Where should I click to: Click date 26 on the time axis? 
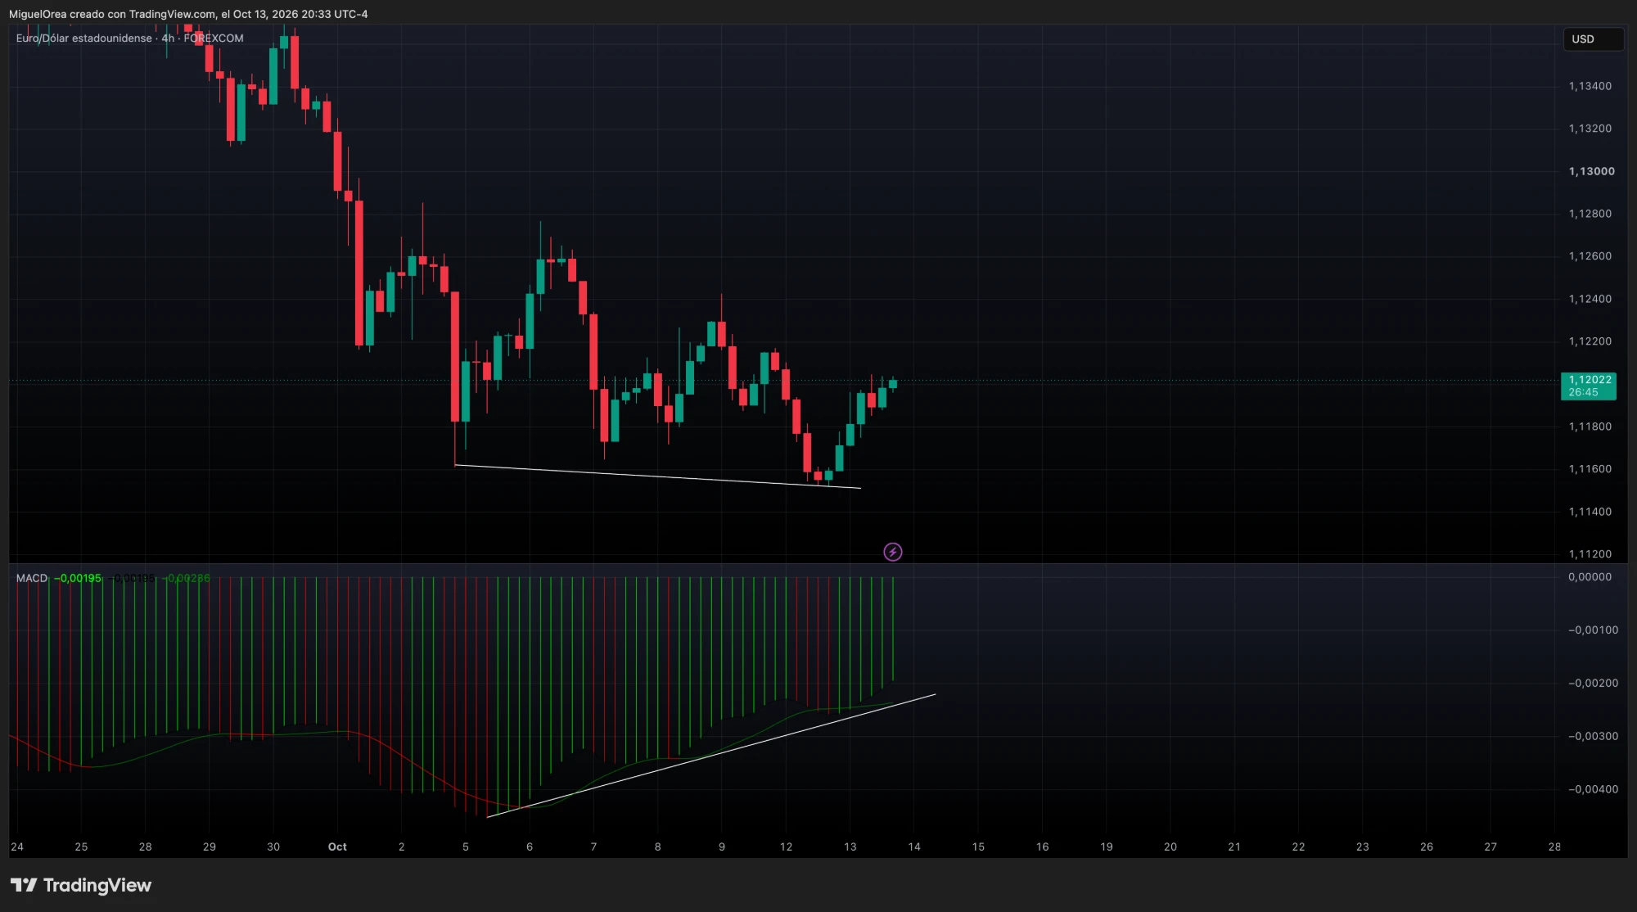click(1426, 847)
